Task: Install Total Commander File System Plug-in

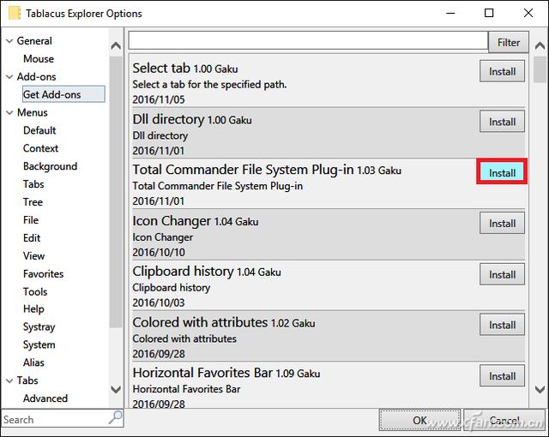Action: [502, 173]
